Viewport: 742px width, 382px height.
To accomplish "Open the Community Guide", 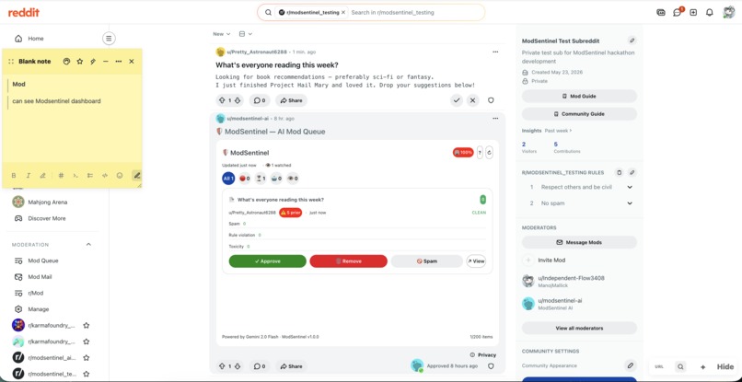I will [579, 114].
